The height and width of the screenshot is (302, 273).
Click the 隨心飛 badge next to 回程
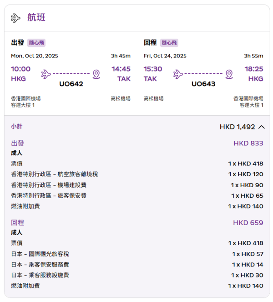click(169, 42)
